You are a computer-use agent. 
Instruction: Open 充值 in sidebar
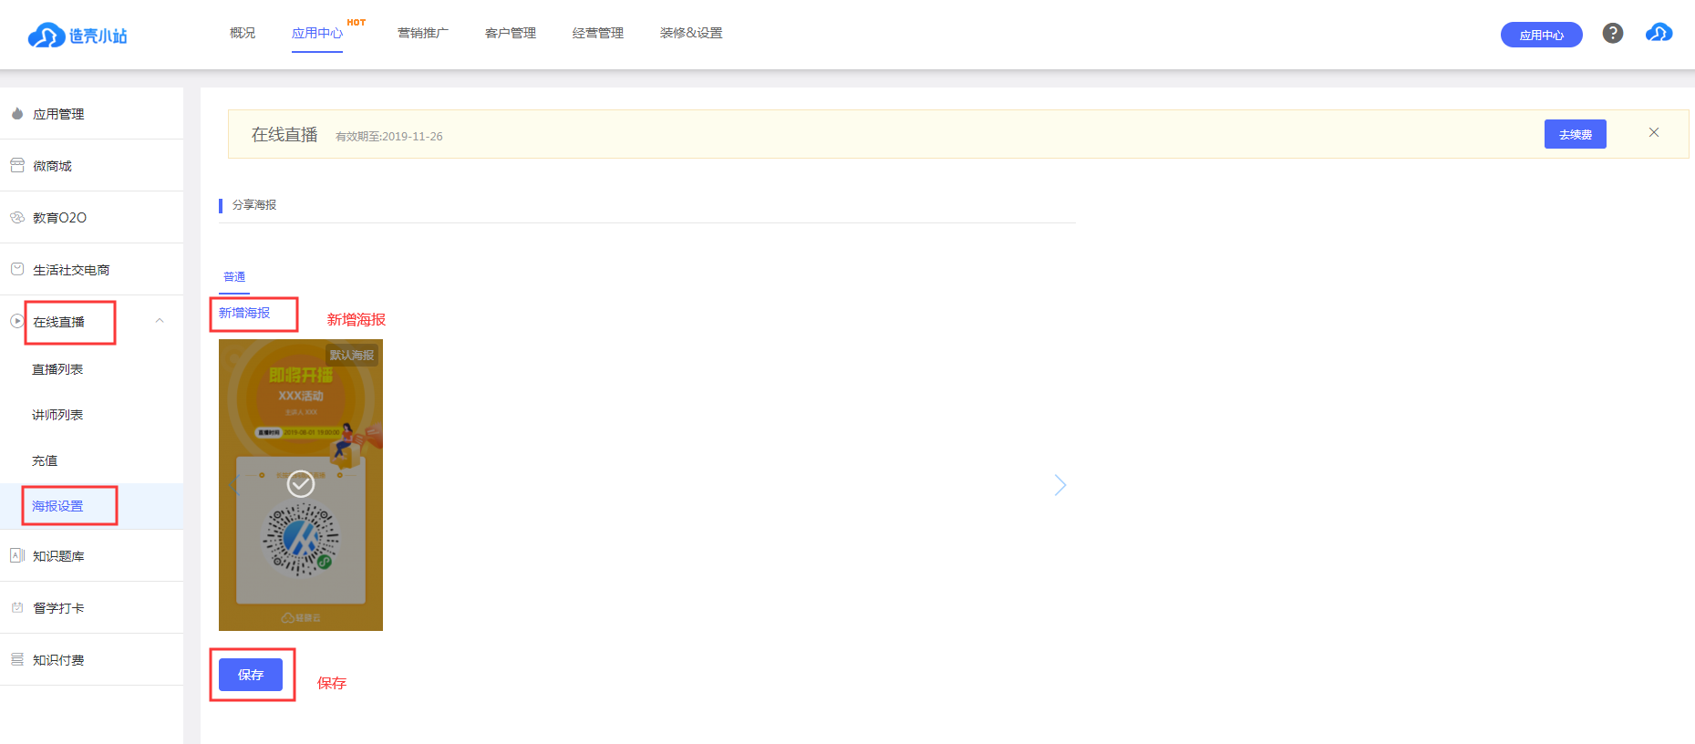click(45, 460)
